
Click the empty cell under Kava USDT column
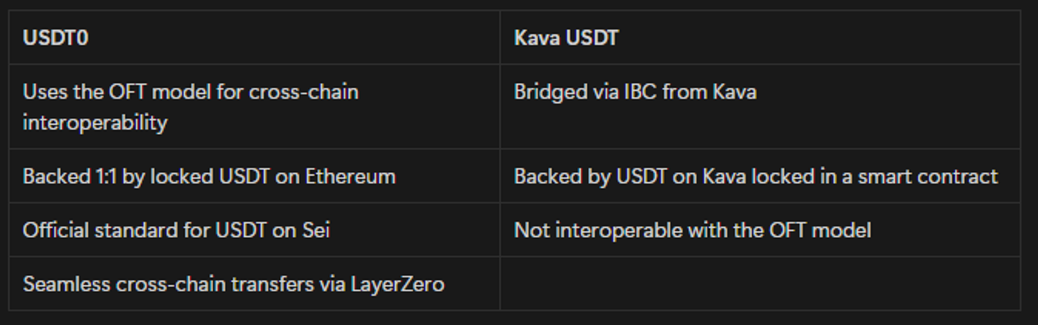[759, 284]
